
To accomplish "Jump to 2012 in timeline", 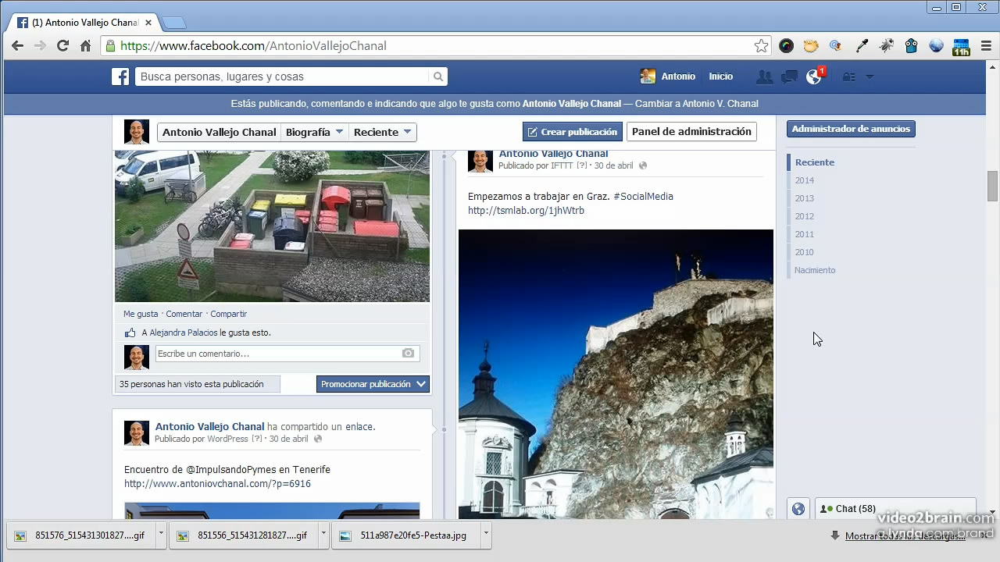I will coord(805,216).
